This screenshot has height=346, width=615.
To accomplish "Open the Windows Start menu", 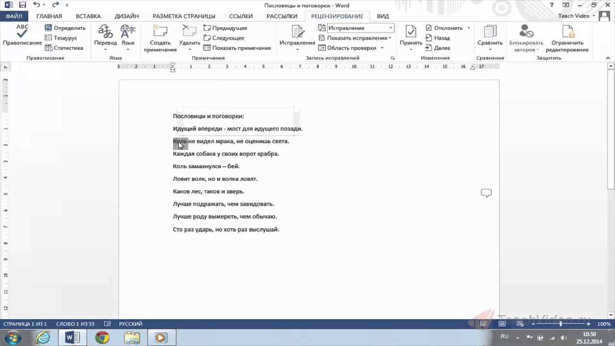I will (12, 338).
